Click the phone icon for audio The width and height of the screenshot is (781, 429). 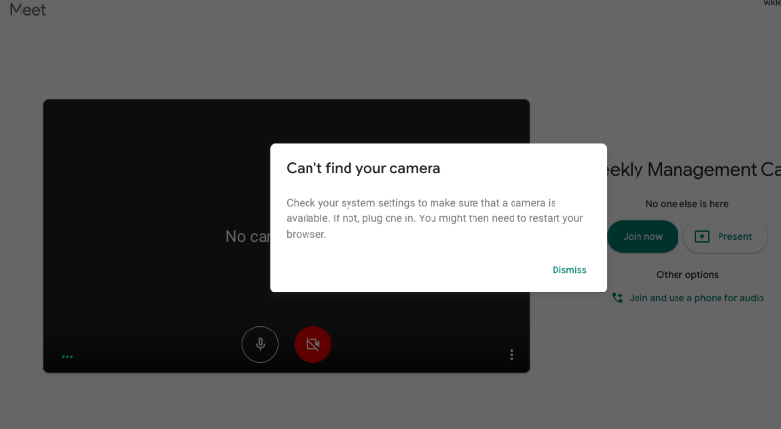[617, 298]
